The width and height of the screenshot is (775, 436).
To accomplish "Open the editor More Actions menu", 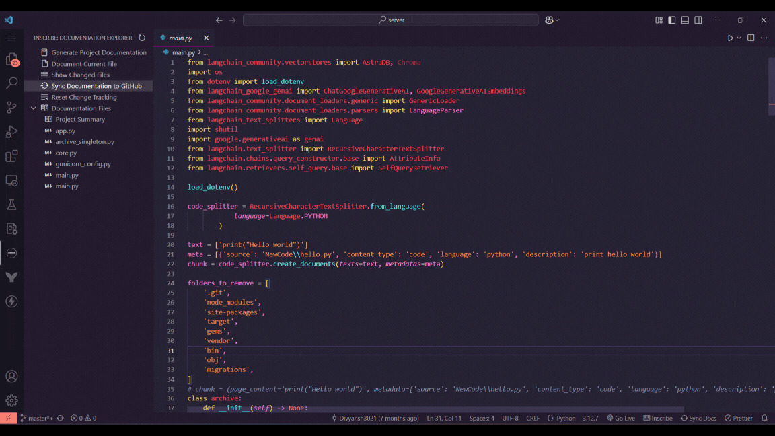I will point(764,38).
